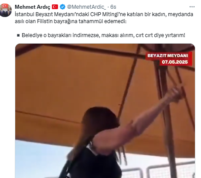Click the blue verified badge
The width and height of the screenshot is (201, 178).
tap(62, 7)
